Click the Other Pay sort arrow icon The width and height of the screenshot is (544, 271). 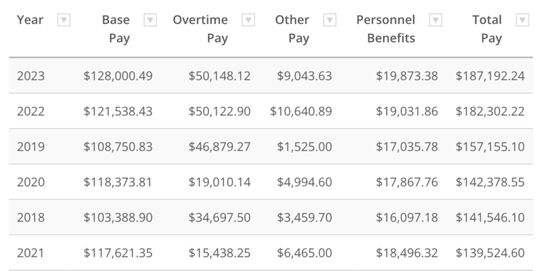pyautogui.click(x=330, y=20)
